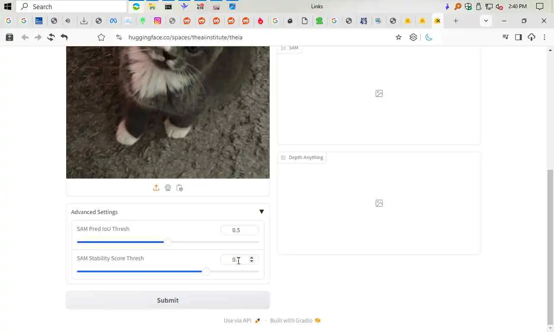Image resolution: width=554 pixels, height=332 pixels.
Task: Switch to the Meta tab
Action: 113,21
